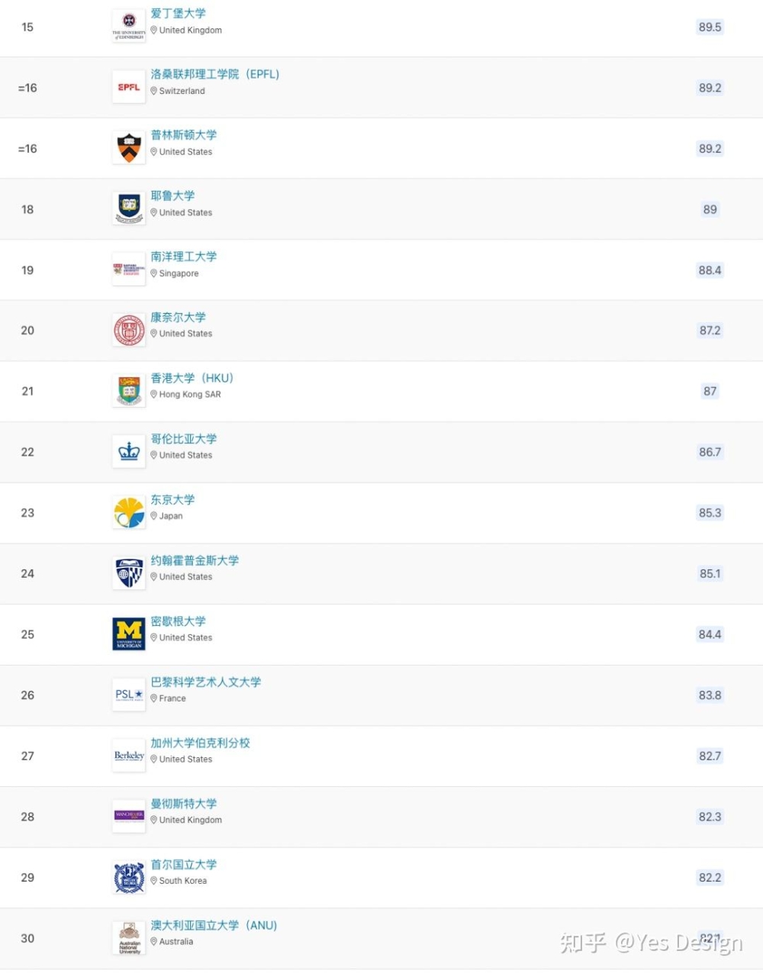Click the PSL star logo

(x=129, y=695)
